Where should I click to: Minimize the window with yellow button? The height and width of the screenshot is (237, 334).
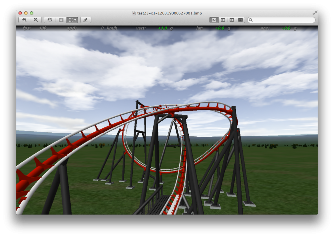click(26, 13)
